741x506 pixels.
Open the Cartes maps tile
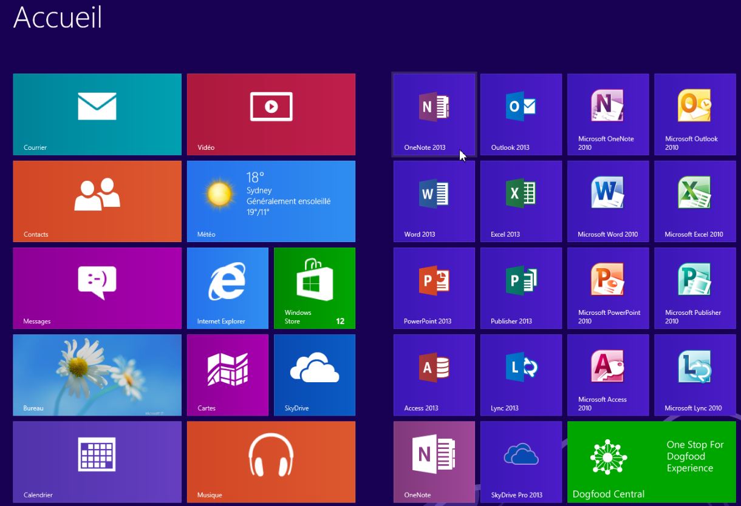(x=227, y=375)
